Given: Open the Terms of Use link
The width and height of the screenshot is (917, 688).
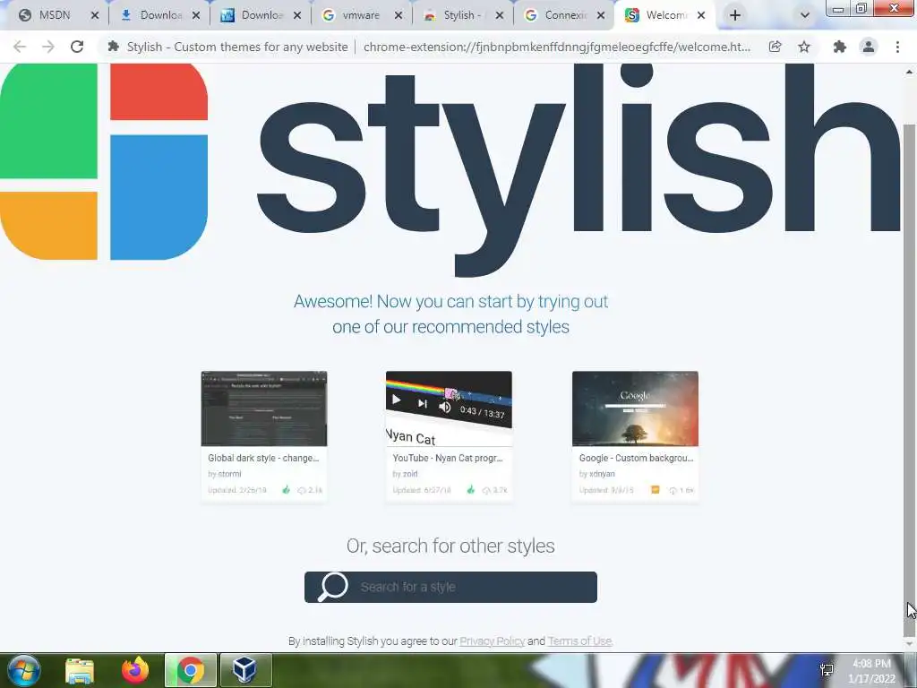Looking at the screenshot, I should pyautogui.click(x=579, y=641).
